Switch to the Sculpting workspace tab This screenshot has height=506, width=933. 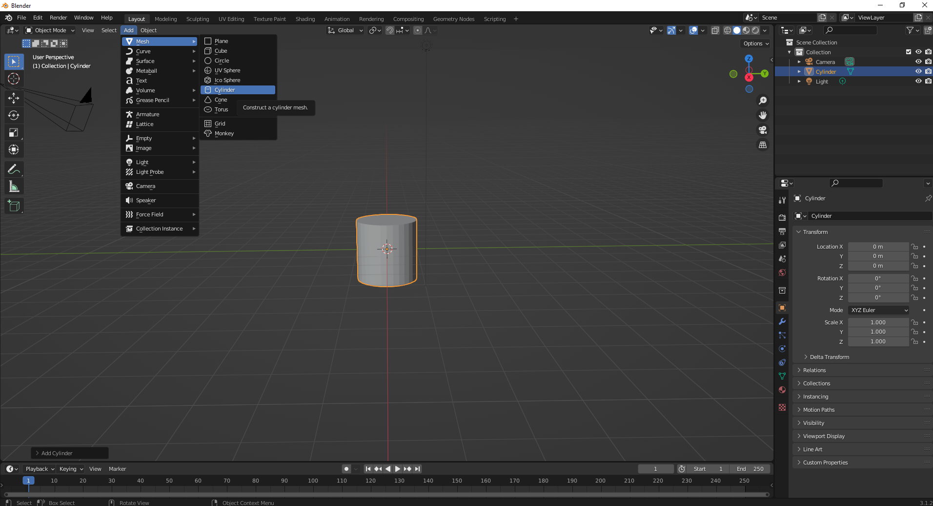coord(198,19)
